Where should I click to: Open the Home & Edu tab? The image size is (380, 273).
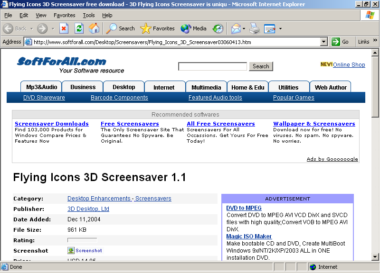click(247, 87)
